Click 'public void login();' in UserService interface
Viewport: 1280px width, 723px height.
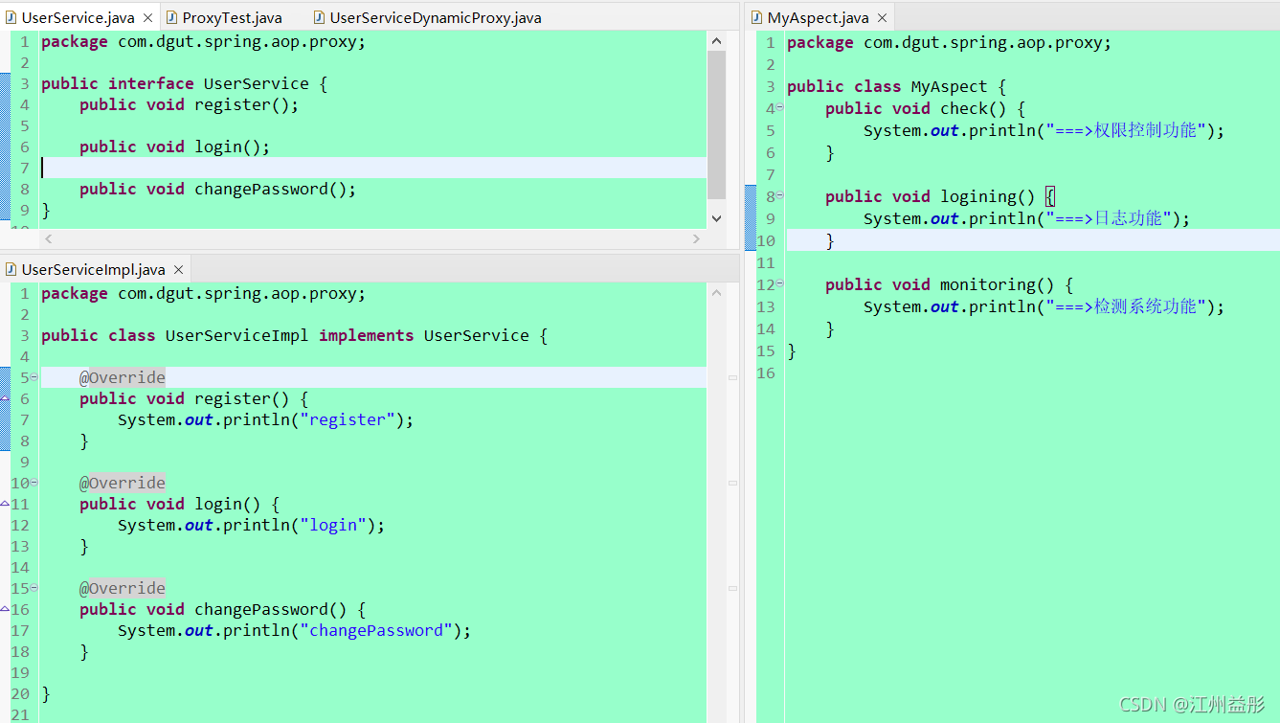[x=175, y=147]
